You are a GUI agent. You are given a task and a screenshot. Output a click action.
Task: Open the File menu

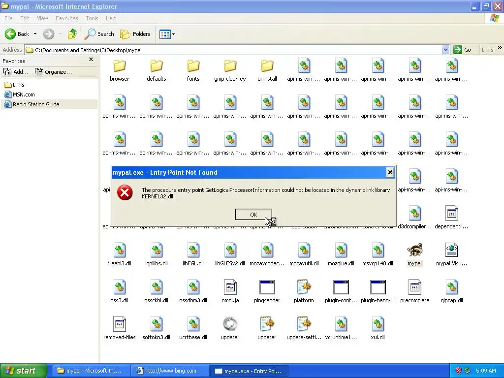(x=8, y=18)
